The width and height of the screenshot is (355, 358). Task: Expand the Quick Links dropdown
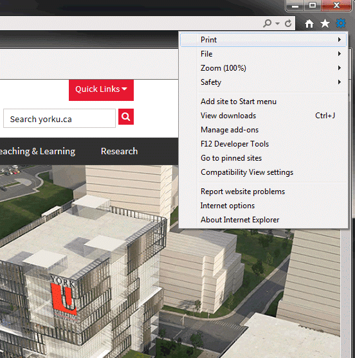(101, 90)
